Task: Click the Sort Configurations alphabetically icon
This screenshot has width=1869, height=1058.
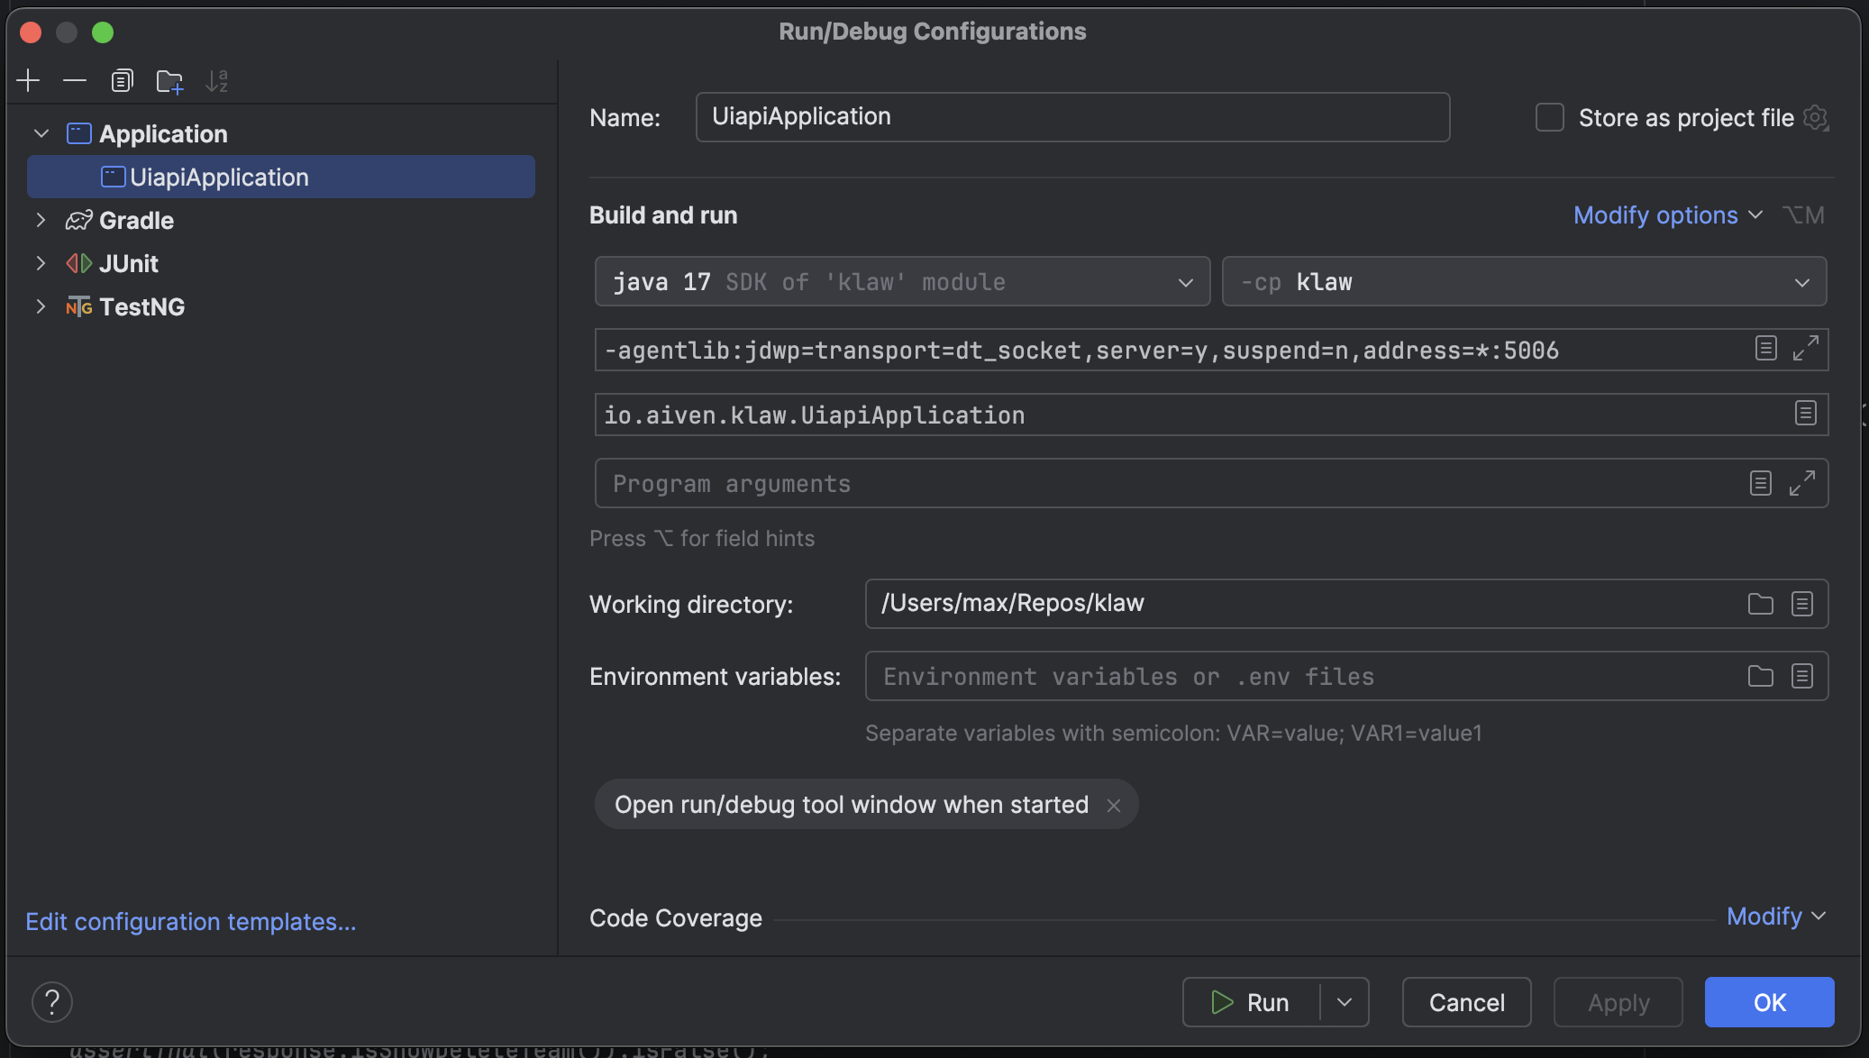Action: [x=217, y=81]
